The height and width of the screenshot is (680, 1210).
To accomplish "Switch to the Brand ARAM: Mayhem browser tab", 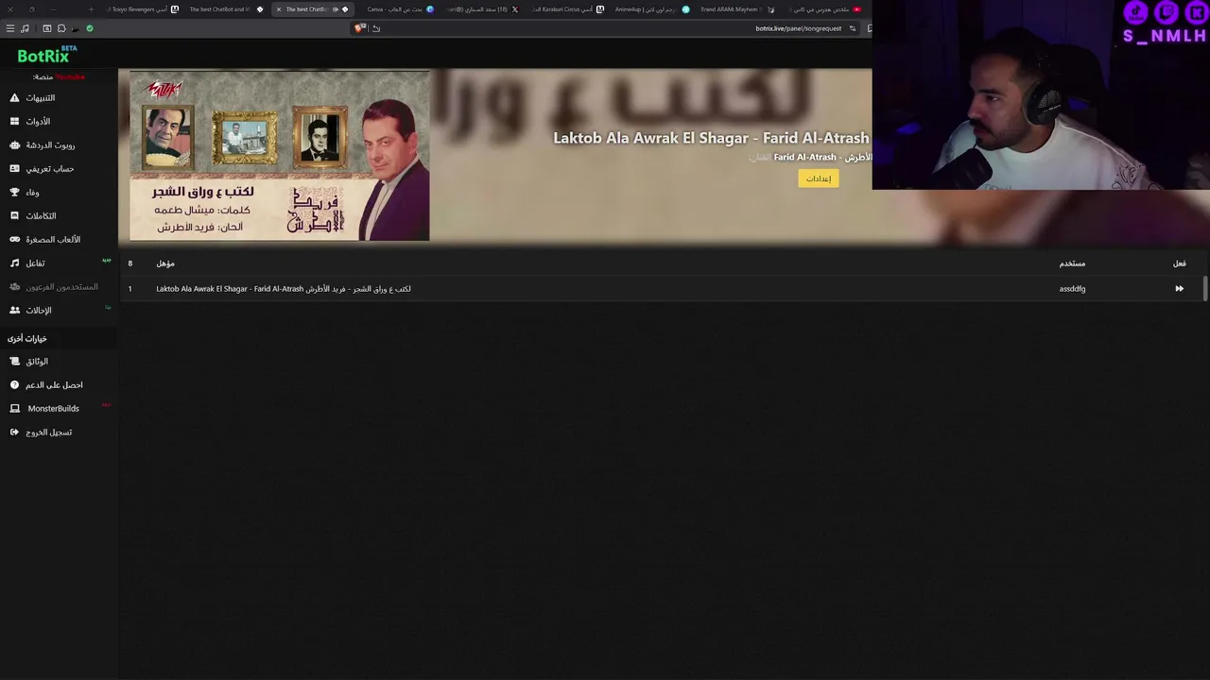I will pos(737,9).
